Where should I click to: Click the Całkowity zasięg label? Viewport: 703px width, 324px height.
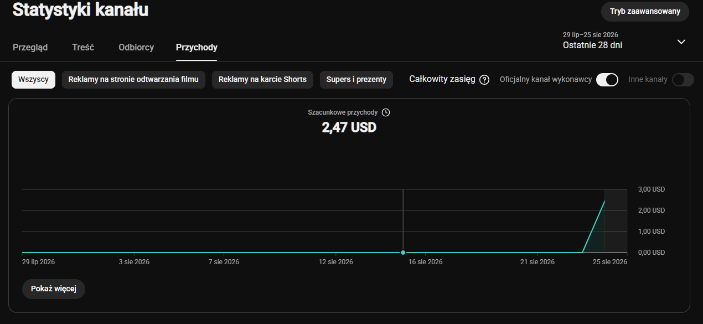(x=442, y=79)
